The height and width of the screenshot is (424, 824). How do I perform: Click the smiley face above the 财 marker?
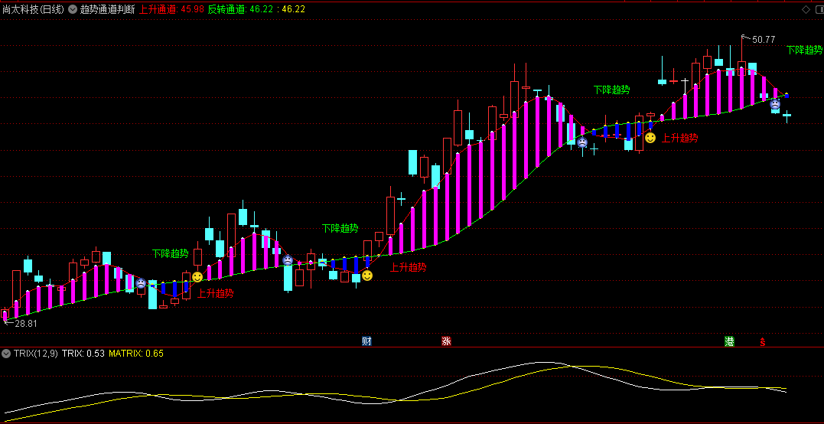click(366, 275)
